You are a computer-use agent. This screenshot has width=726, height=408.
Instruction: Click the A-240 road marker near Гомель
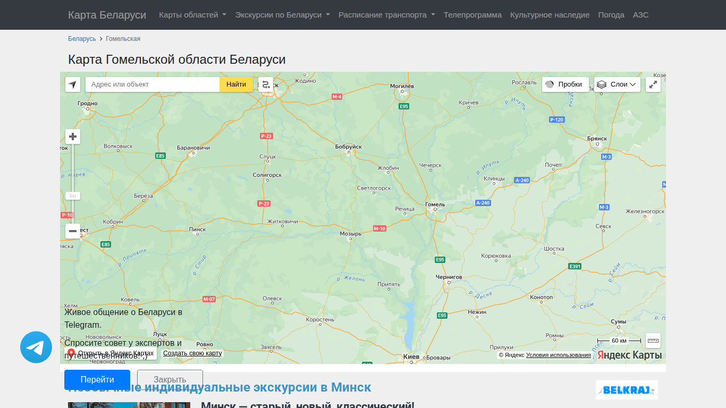pyautogui.click(x=483, y=203)
